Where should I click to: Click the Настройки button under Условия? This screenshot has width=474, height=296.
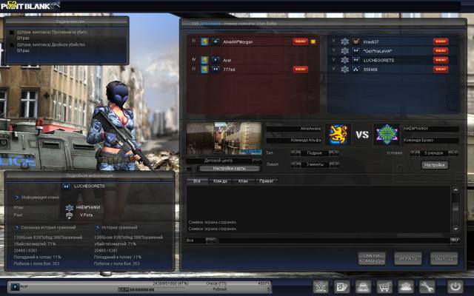tap(435, 165)
